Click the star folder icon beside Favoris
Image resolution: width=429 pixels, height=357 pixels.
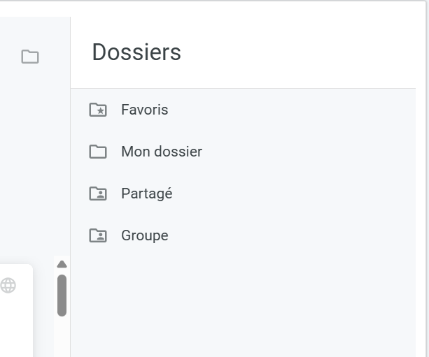98,110
